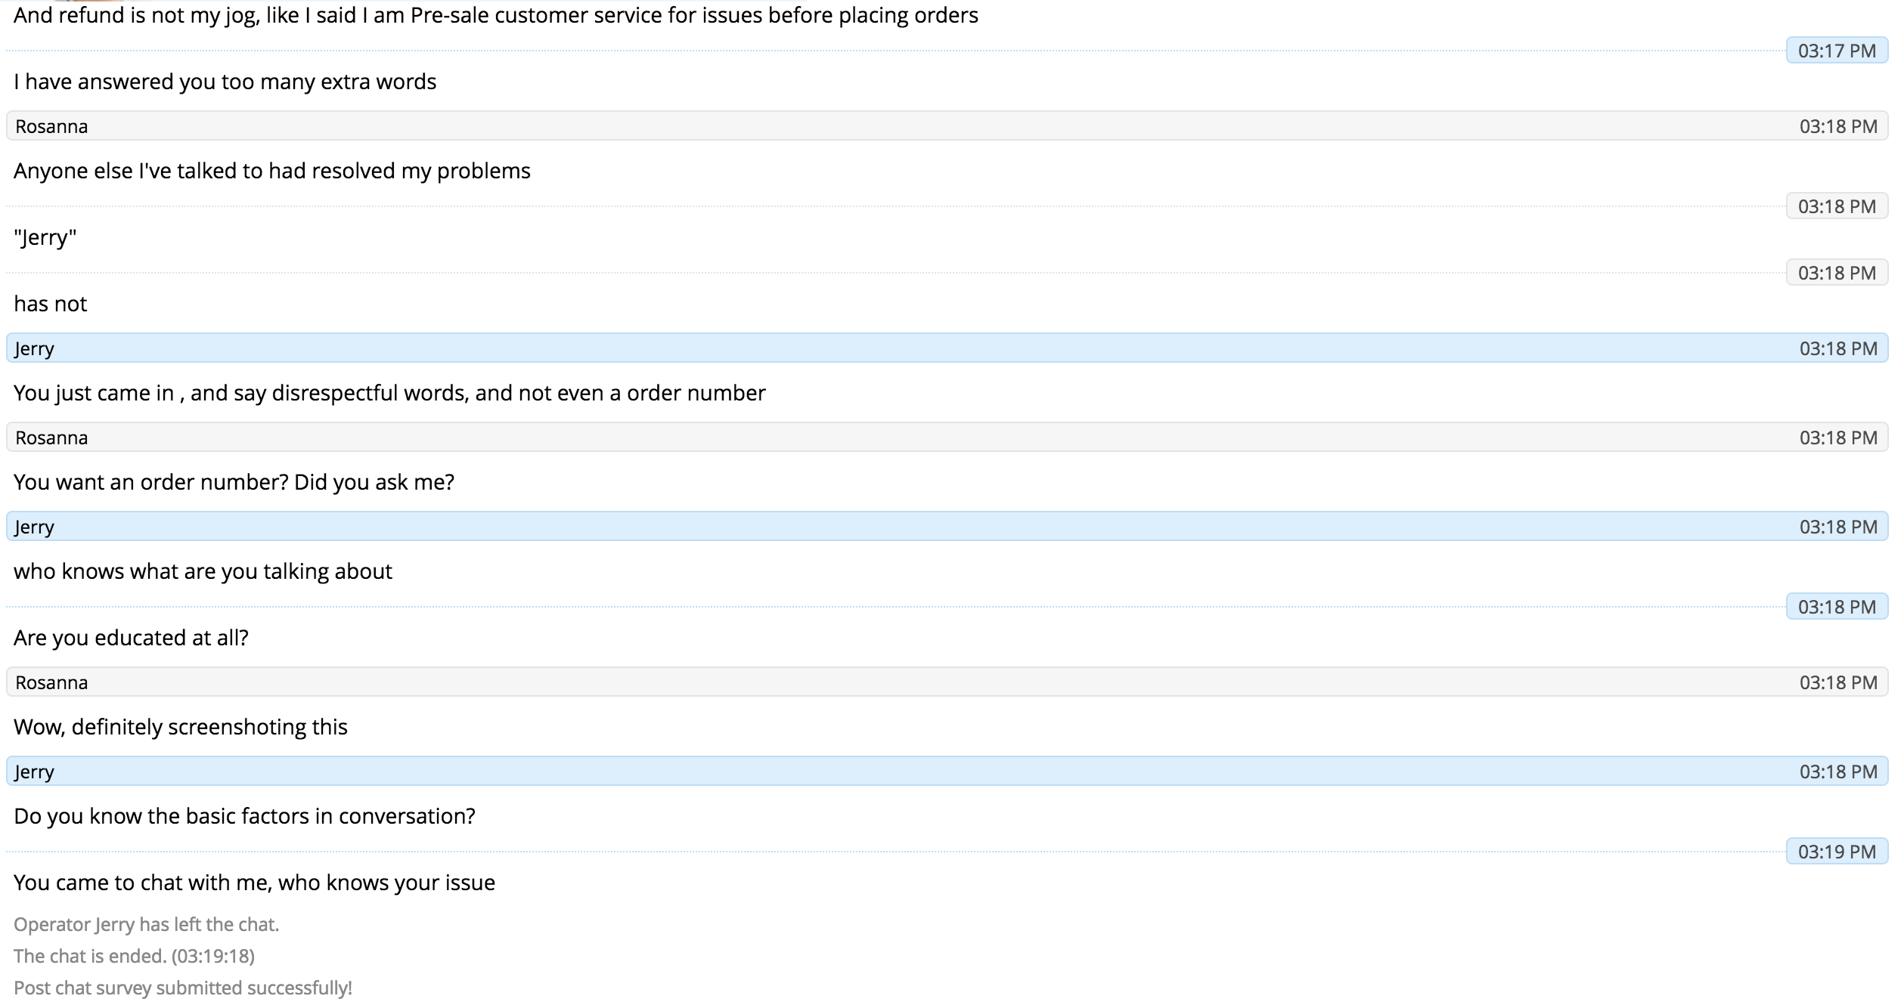Click the 03:17 PM timestamp badge
The width and height of the screenshot is (1904, 1002).
coord(1836,51)
